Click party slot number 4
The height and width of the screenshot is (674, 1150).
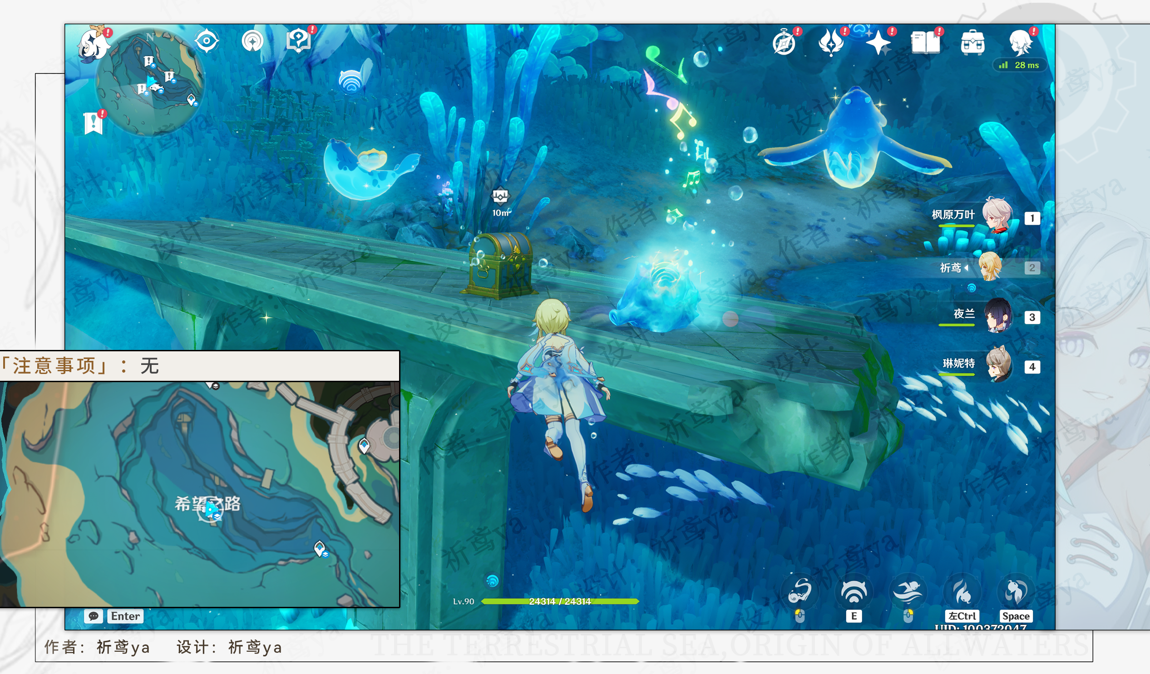(x=1032, y=367)
